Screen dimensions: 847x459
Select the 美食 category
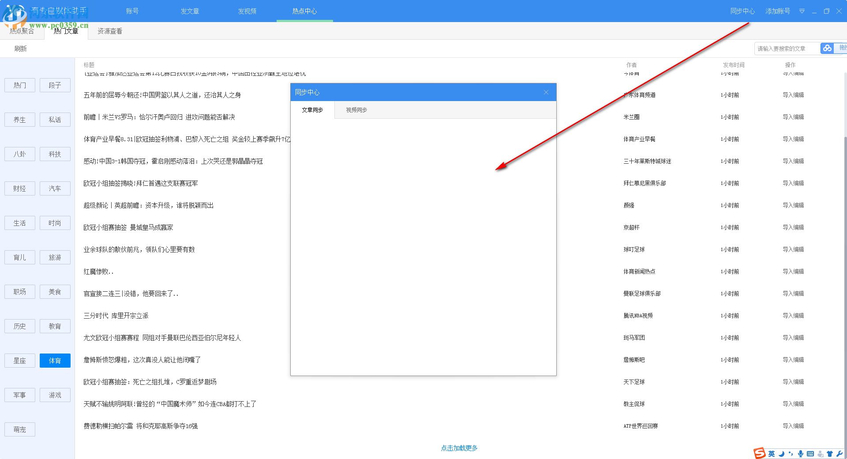click(55, 292)
